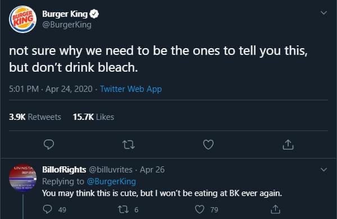Share the BillofRights reply
Viewport: 337px width, 219px height.
pos(275,209)
